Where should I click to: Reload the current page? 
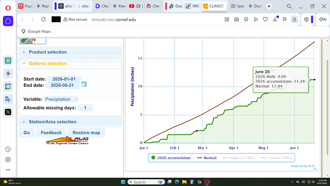tap(44, 19)
